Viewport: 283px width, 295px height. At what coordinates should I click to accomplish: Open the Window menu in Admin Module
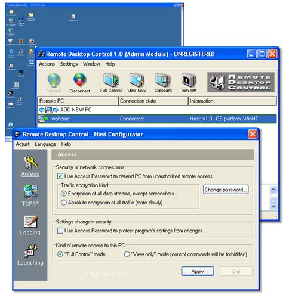pyautogui.click(x=91, y=64)
